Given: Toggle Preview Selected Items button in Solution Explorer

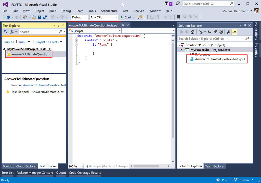Looking at the screenshot, I should pos(234,32).
